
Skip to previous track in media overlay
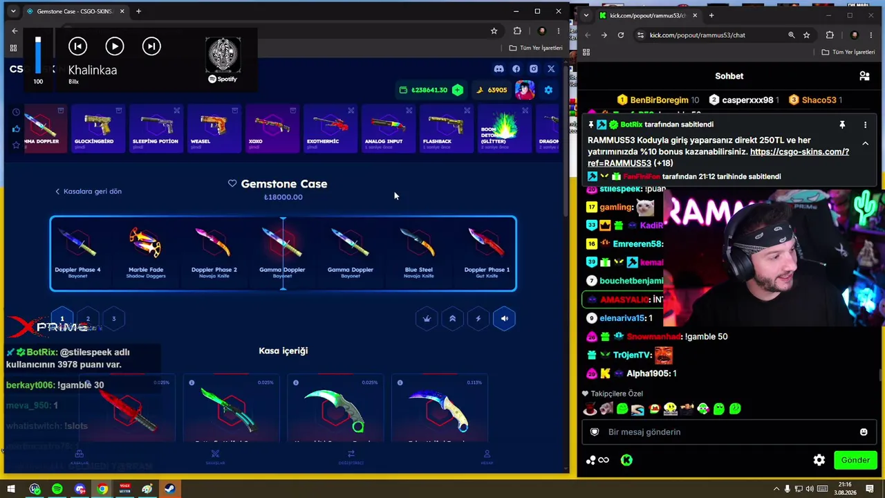coord(77,46)
